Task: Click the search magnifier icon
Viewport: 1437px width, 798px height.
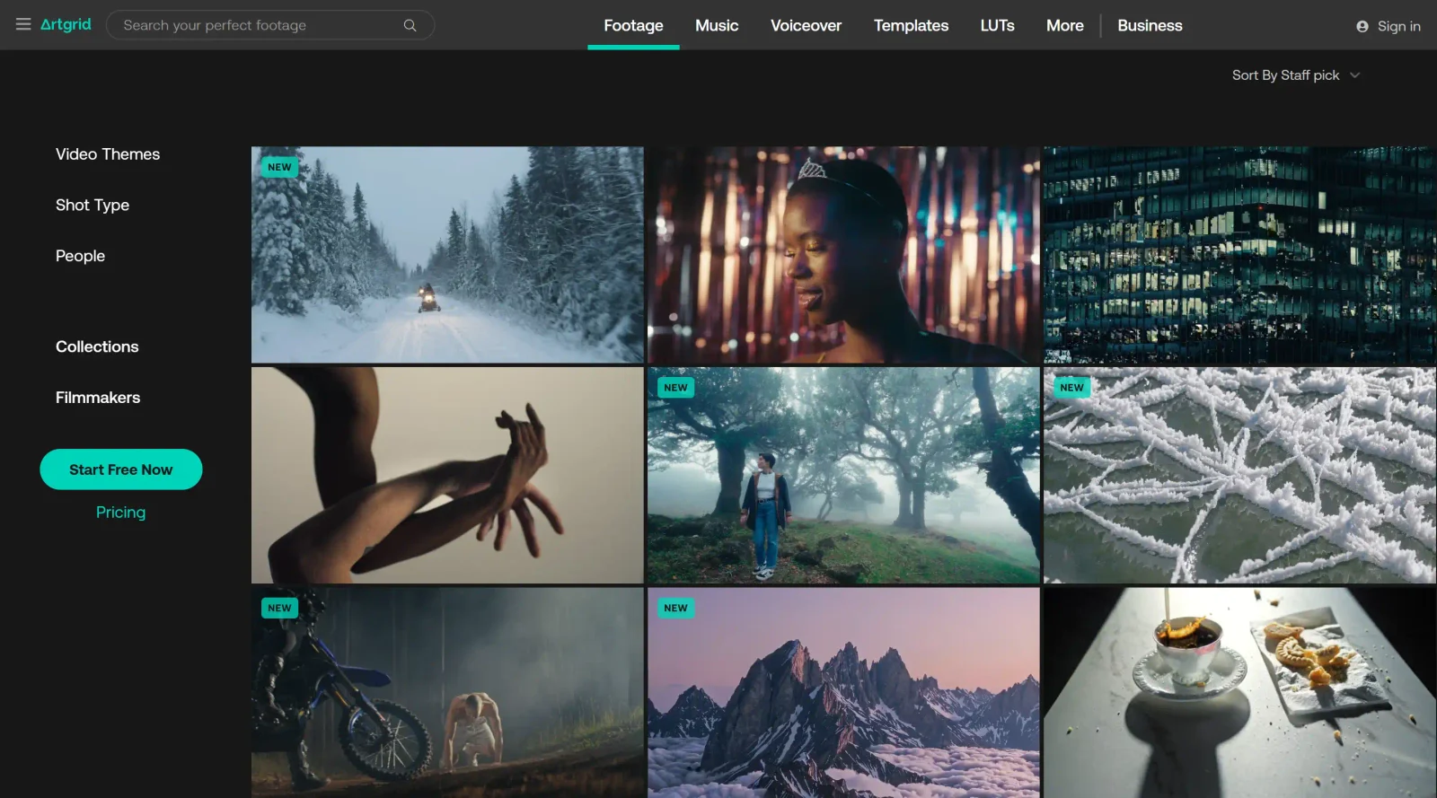Action: click(410, 25)
